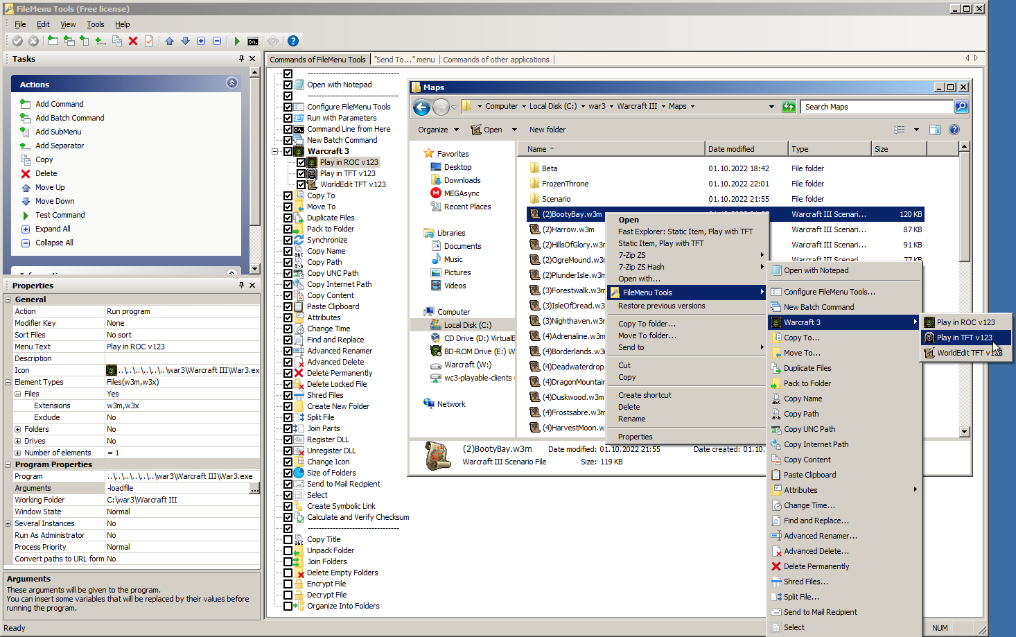The image size is (1016, 637).
Task: Click the Test Command link in the Actions panel
Action: click(60, 215)
